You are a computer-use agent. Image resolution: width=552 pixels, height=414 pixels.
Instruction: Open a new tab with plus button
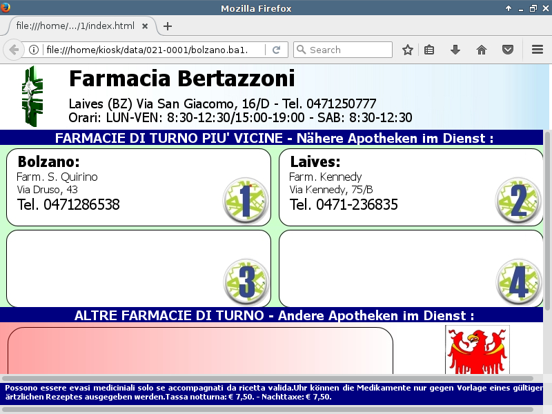coord(168,26)
